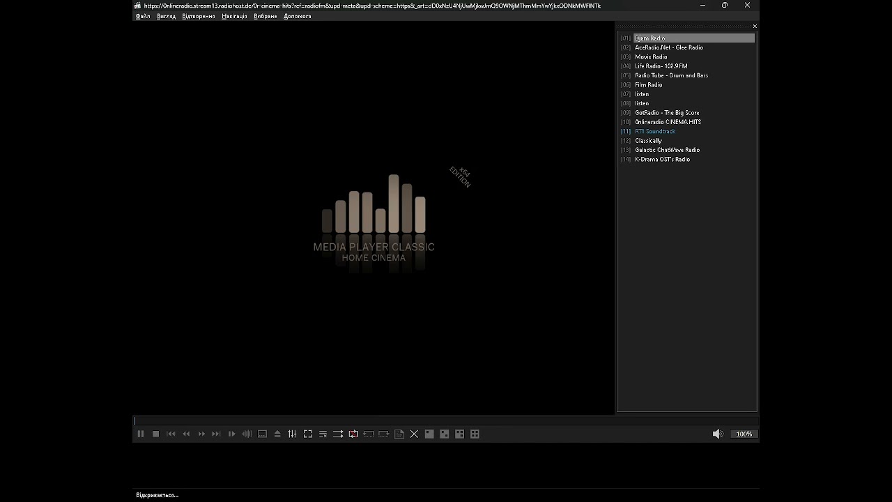
Task: Open the vertical sliders equalizer icon
Action: pyautogui.click(x=293, y=434)
